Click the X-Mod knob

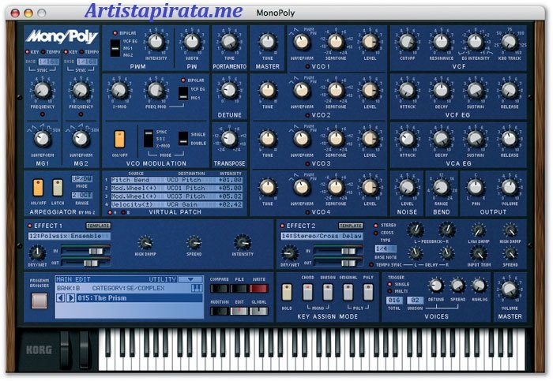coord(119,91)
